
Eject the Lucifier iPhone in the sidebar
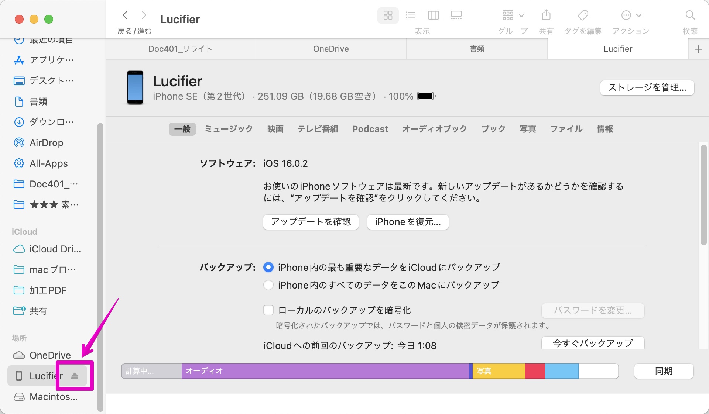click(x=75, y=376)
